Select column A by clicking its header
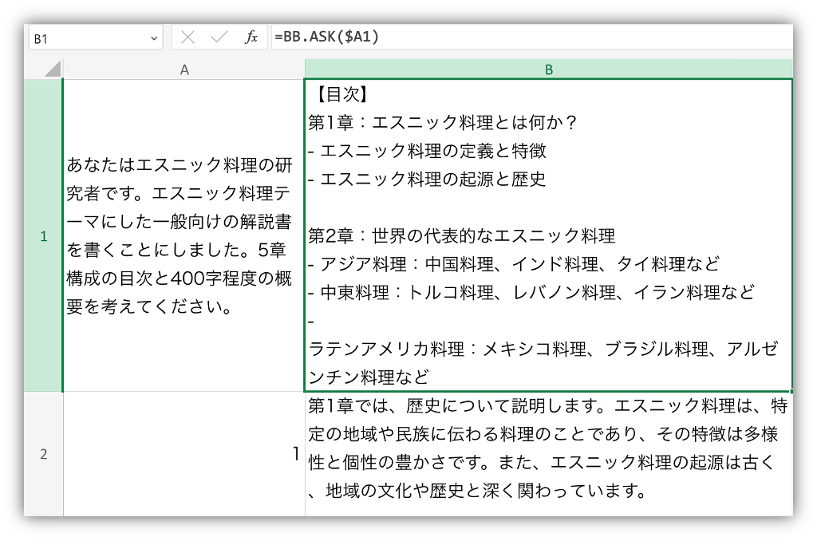The width and height of the screenshot is (817, 541). pyautogui.click(x=184, y=69)
